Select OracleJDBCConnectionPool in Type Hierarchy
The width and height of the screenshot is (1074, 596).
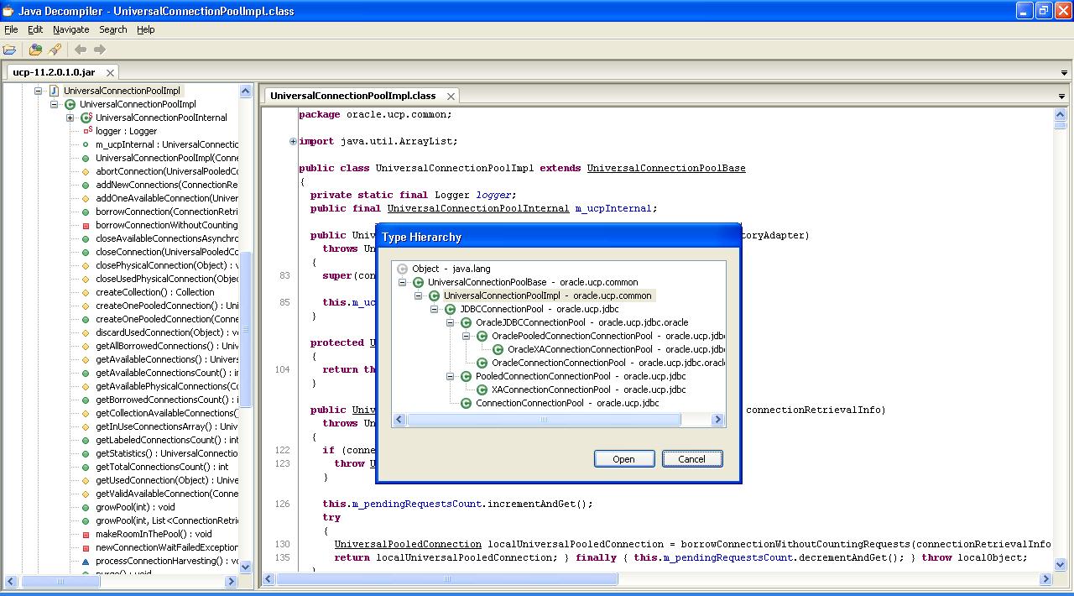coord(581,322)
